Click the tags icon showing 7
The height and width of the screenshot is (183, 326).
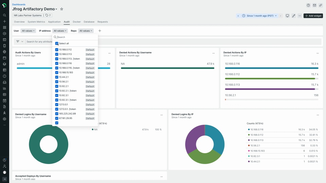coord(48,15)
